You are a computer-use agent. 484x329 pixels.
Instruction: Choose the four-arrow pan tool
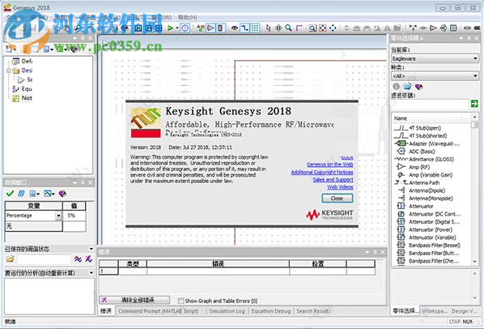[x=278, y=28]
